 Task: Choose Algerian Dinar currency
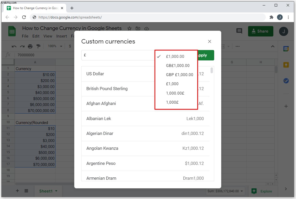point(145,134)
